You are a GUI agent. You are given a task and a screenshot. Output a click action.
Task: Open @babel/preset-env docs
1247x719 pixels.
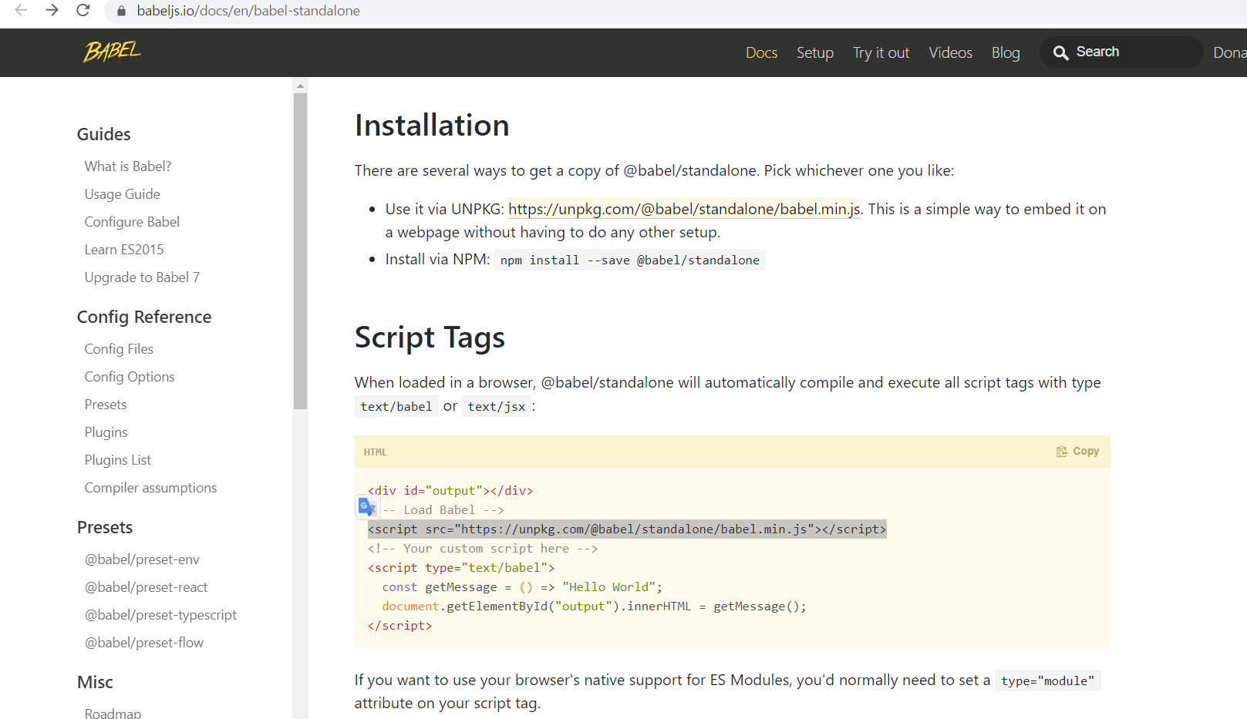coord(142,559)
